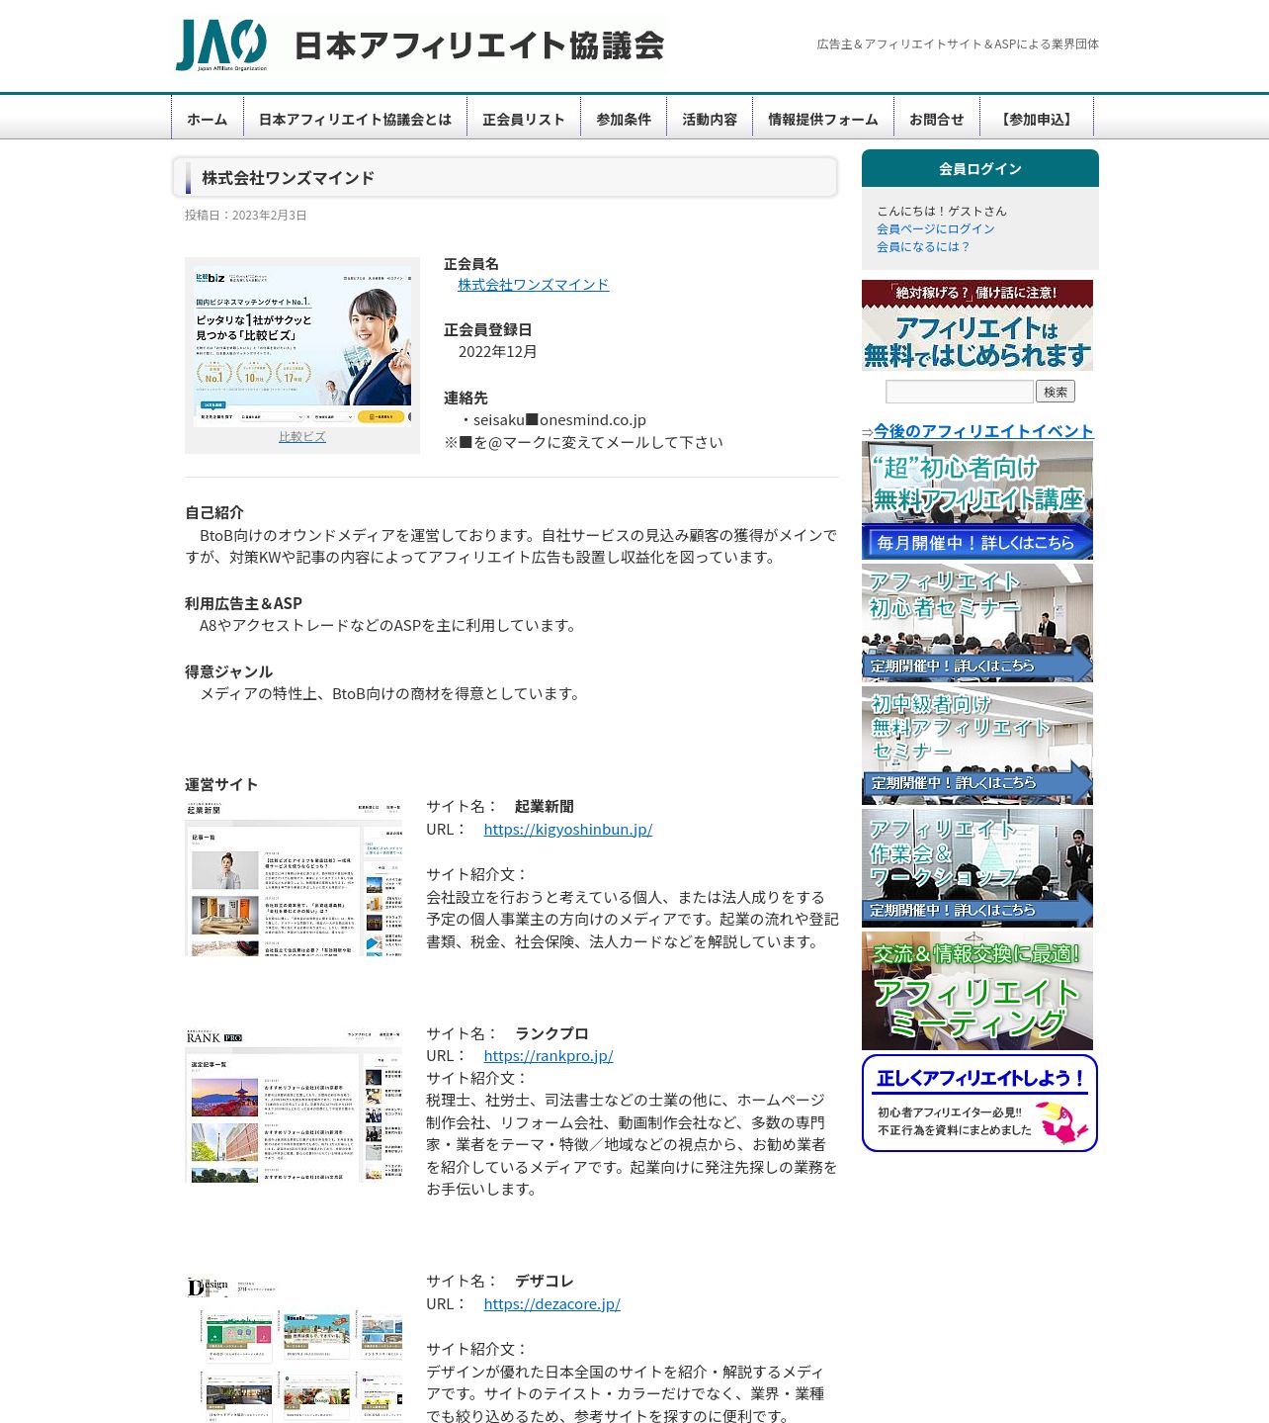Click the 自己紹介 heading
The image size is (1269, 1423).
point(214,512)
